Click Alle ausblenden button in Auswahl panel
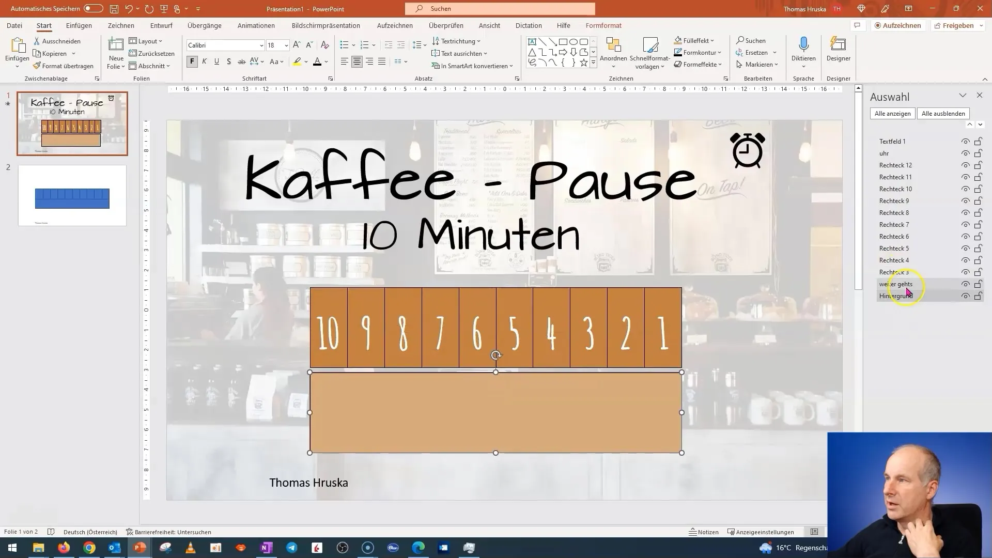This screenshot has height=558, width=992. click(943, 113)
